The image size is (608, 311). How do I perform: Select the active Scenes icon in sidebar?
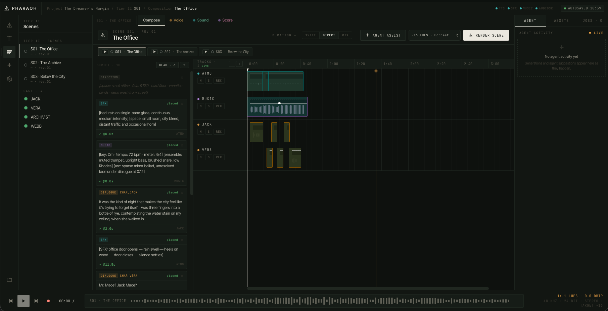tap(9, 52)
